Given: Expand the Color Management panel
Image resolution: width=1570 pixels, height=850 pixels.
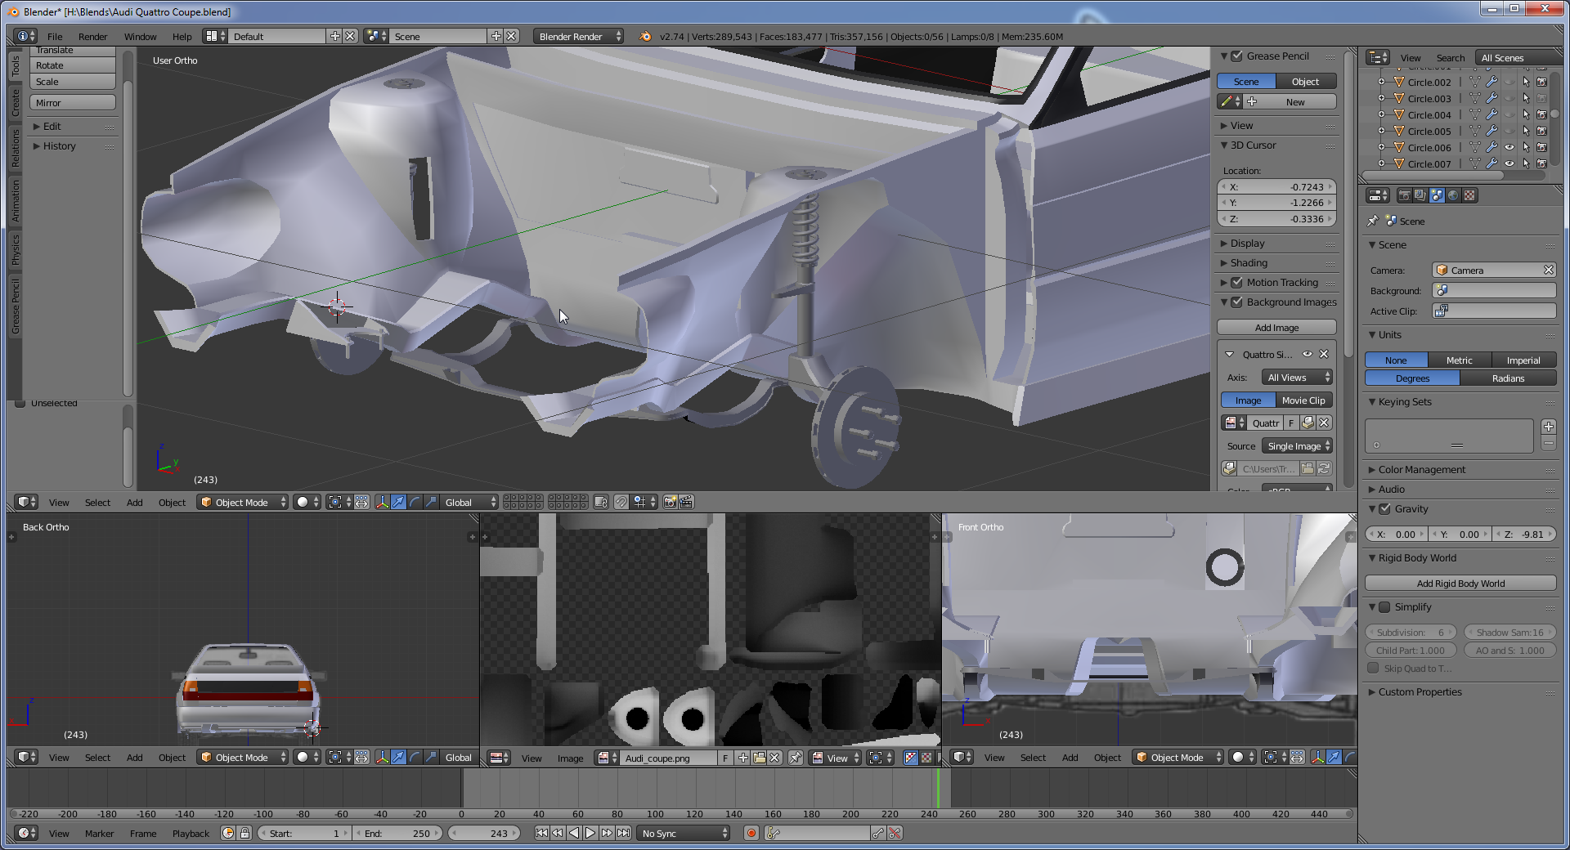Looking at the screenshot, I should tap(1421, 470).
